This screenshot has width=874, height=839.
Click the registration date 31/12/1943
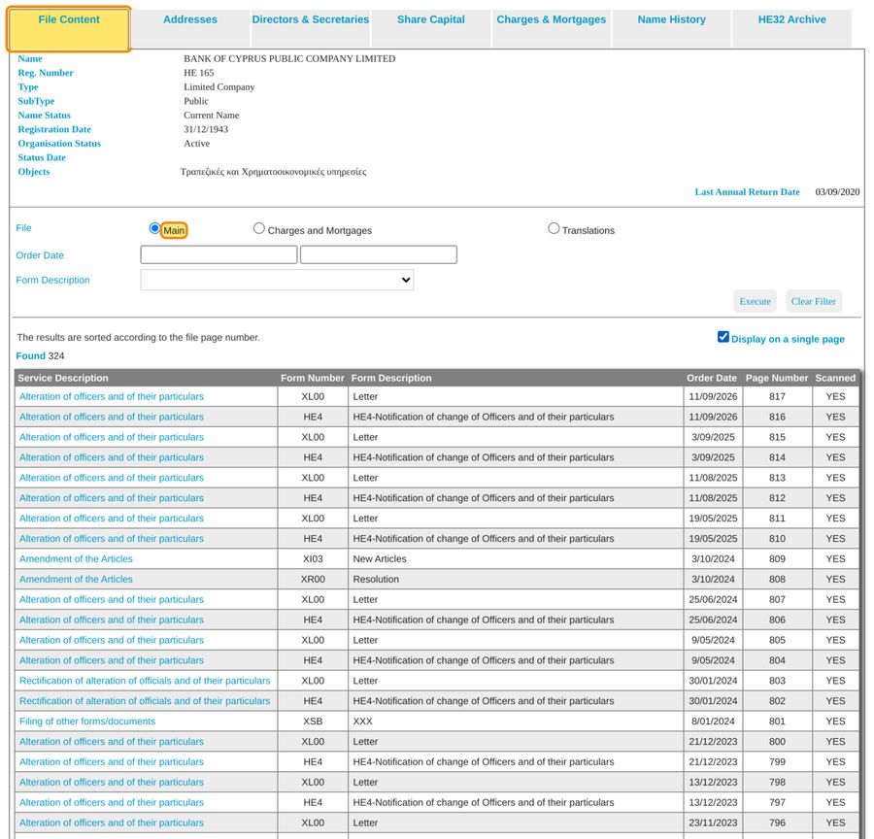[206, 129]
